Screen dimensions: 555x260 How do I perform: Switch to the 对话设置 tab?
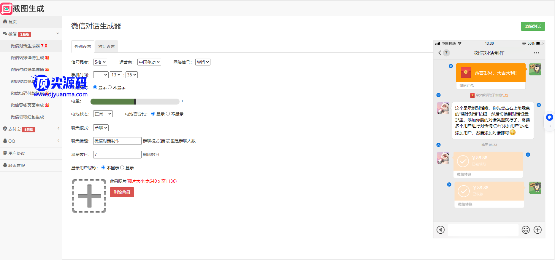107,46
